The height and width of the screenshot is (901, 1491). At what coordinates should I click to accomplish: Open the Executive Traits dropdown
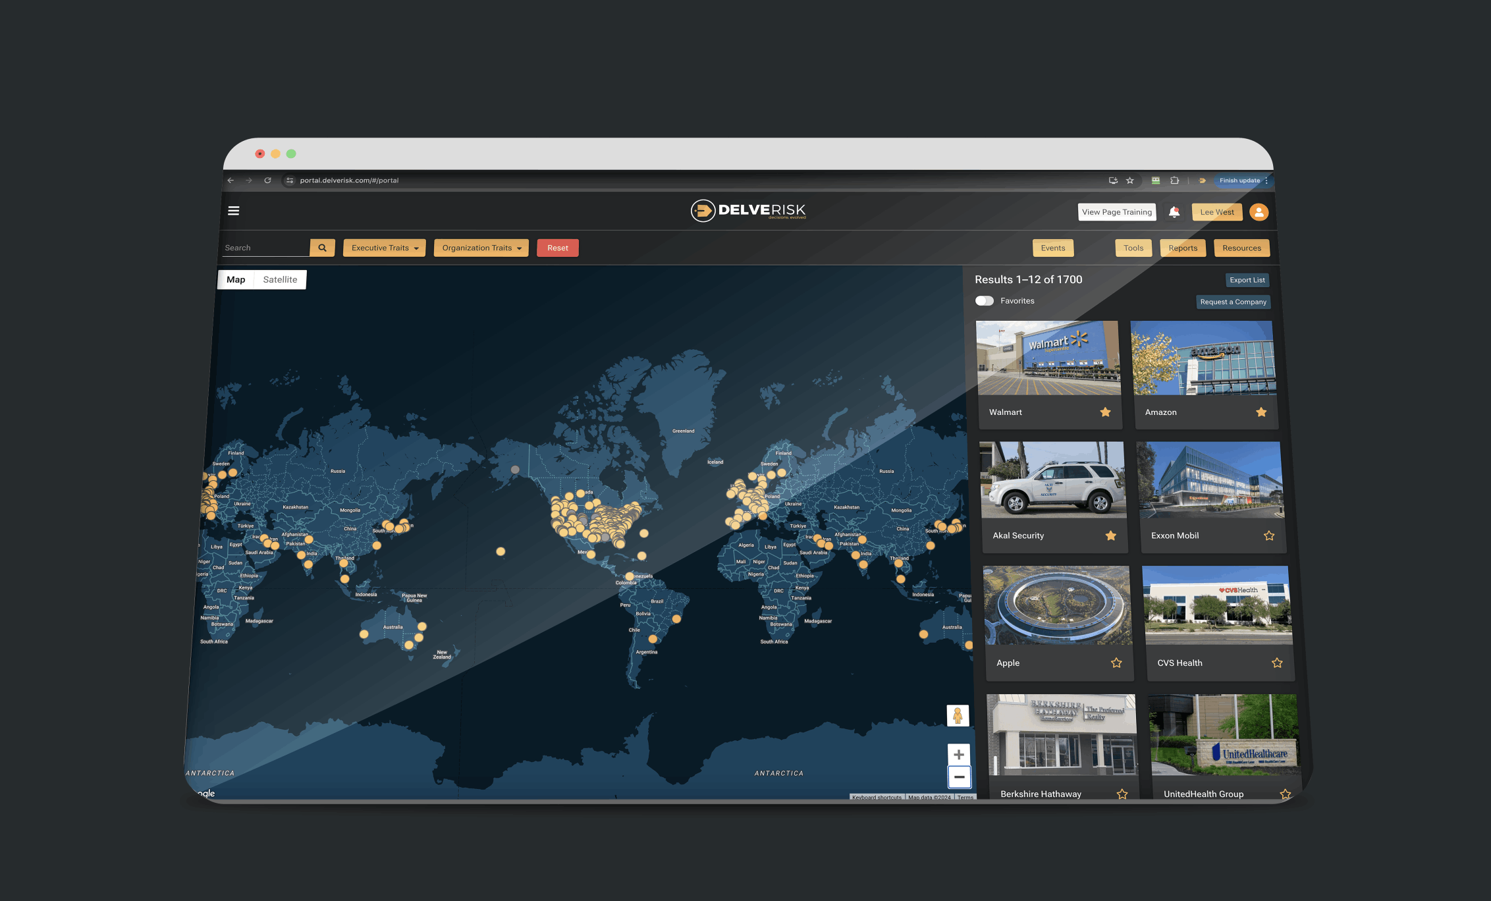click(x=384, y=248)
